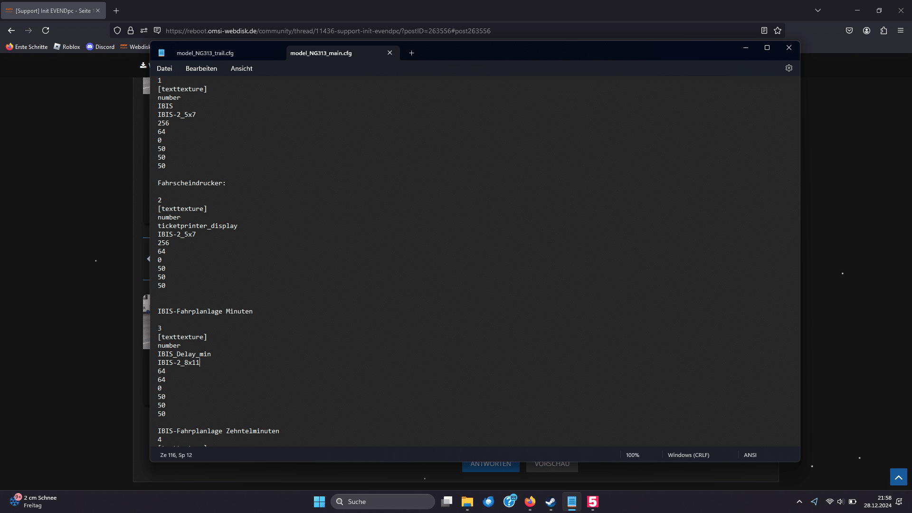
Task: Open the Bearbeiten menu
Action: (201, 68)
